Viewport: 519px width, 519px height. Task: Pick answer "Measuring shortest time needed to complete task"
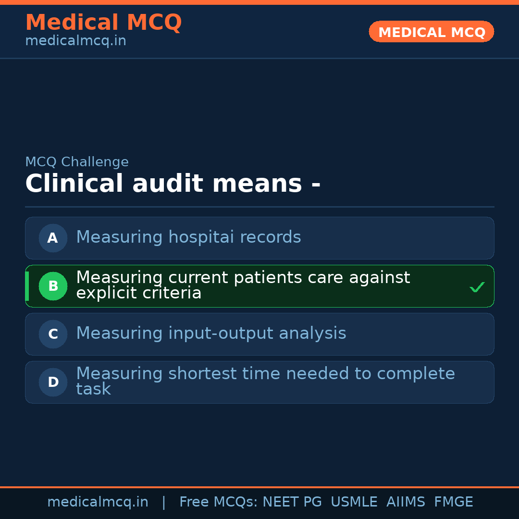[265, 381]
